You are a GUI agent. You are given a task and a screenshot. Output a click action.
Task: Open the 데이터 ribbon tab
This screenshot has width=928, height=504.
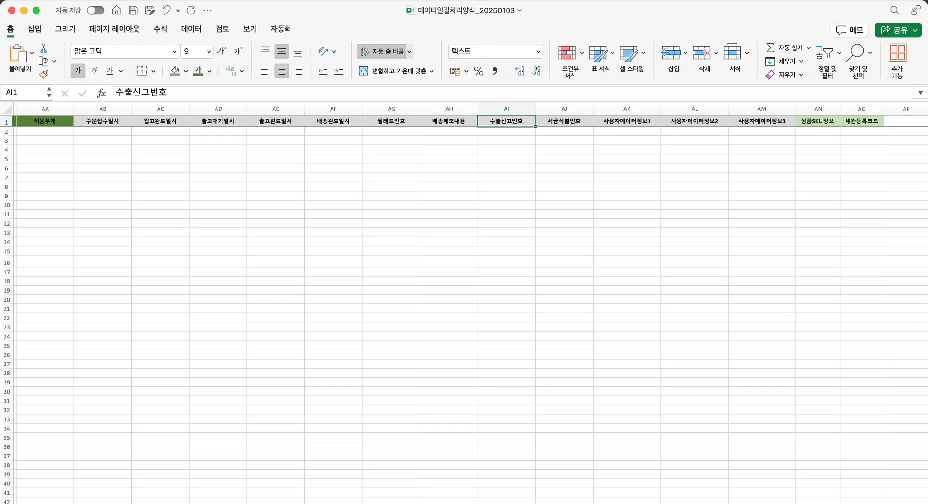click(x=191, y=29)
